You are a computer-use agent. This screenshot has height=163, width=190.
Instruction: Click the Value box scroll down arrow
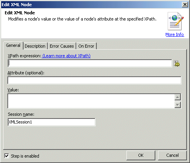click(x=178, y=105)
